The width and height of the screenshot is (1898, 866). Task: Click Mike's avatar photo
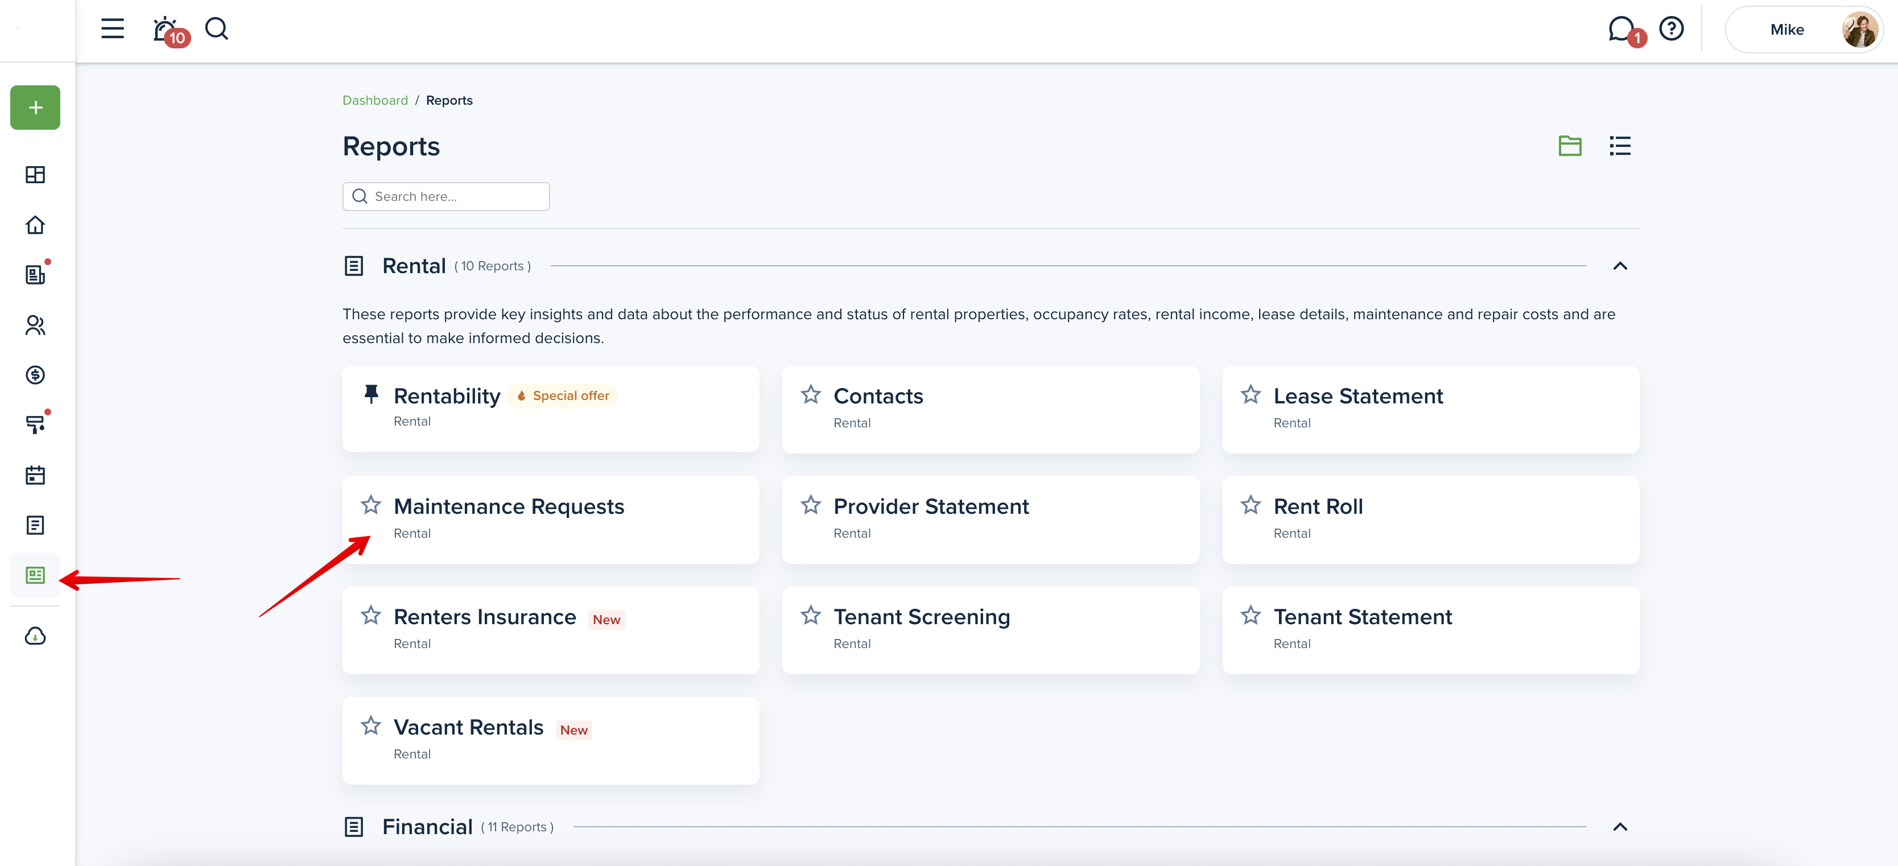tap(1860, 30)
